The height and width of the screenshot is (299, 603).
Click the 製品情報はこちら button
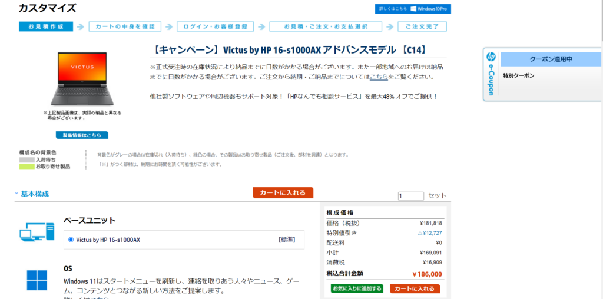click(x=82, y=135)
